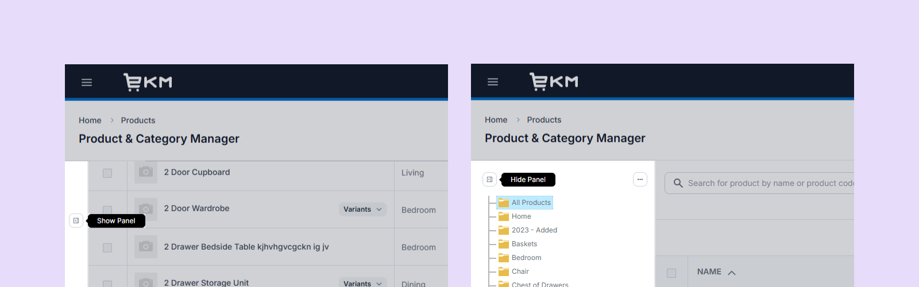Viewport: 919px width, 287px height.
Task: Click the Show Panel icon button
Action: [76, 220]
